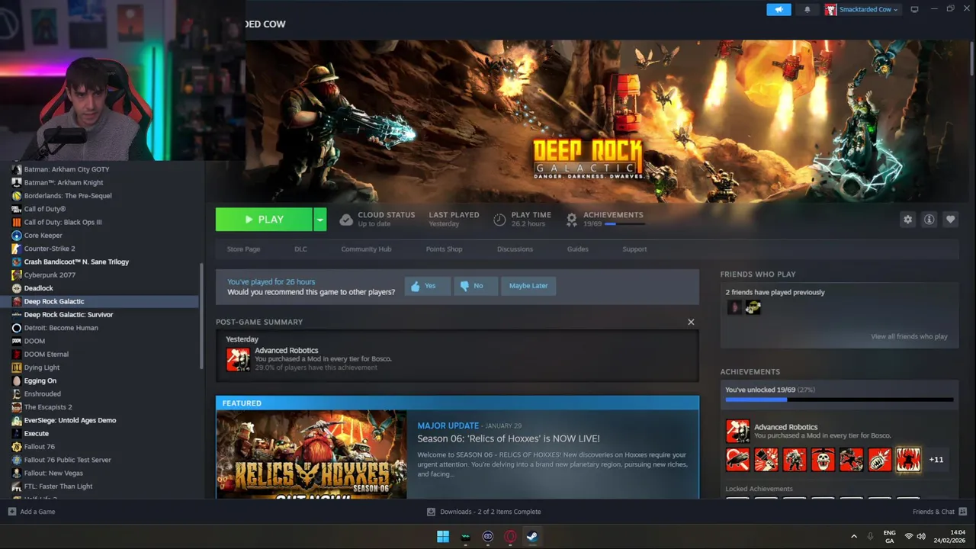Image resolution: width=976 pixels, height=549 pixels.
Task: Open the Relics of Hoxxes featured thumbnail
Action: (311, 454)
